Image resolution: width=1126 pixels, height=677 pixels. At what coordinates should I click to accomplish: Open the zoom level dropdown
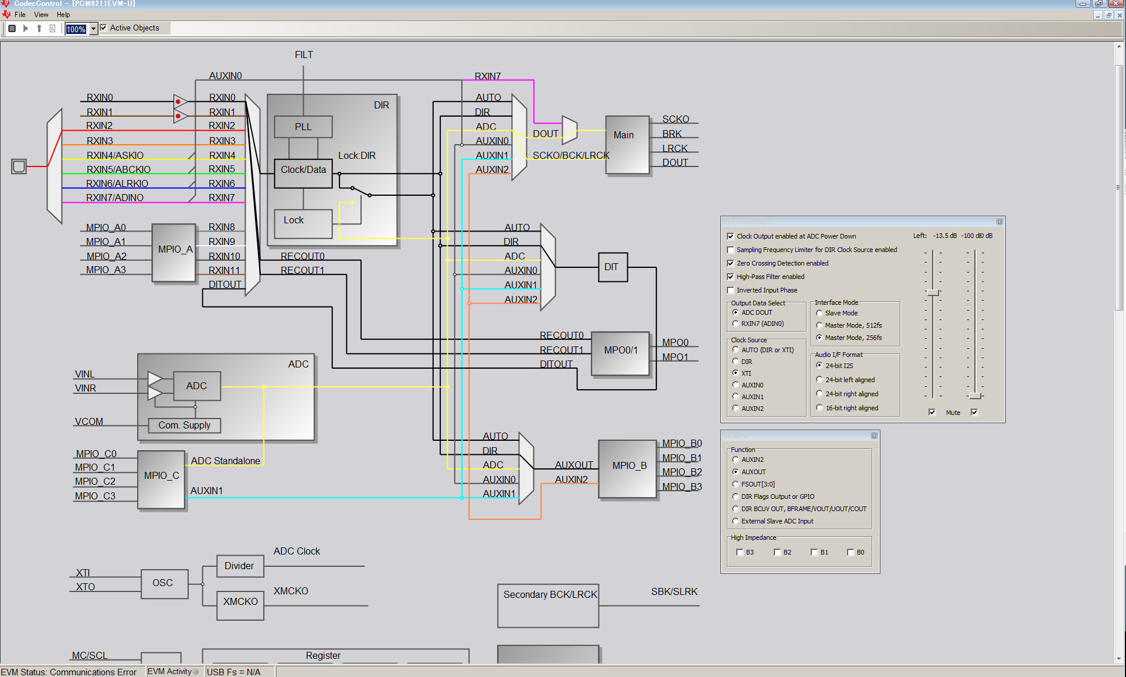click(x=92, y=29)
